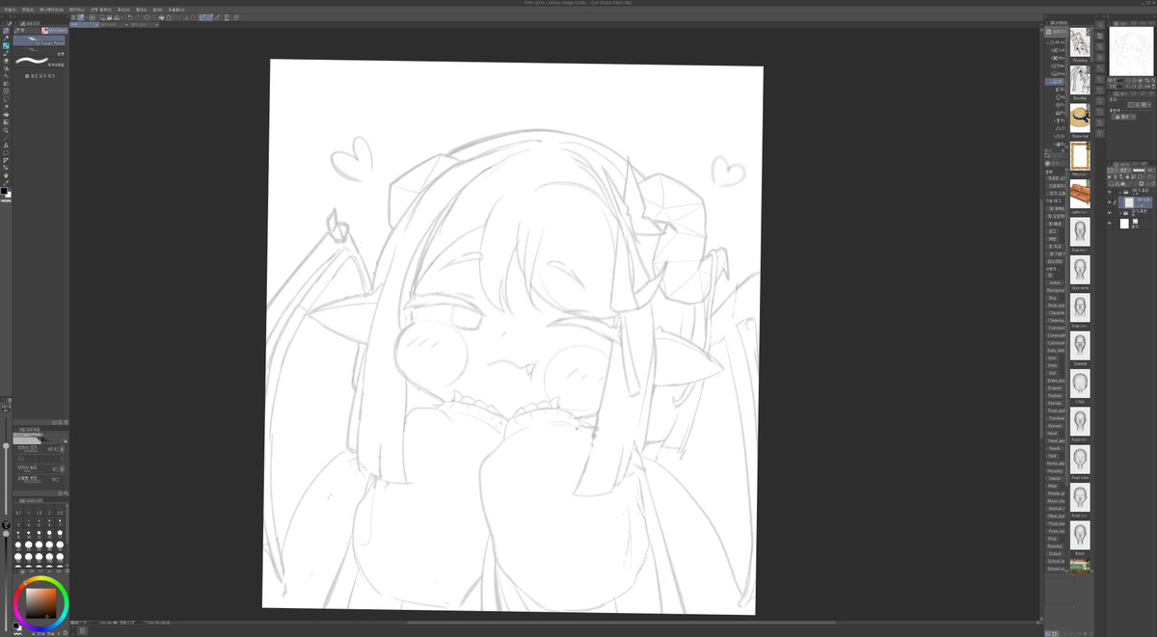
Task: Click the lower vertical opacity slider handle
Action: pos(6,534)
